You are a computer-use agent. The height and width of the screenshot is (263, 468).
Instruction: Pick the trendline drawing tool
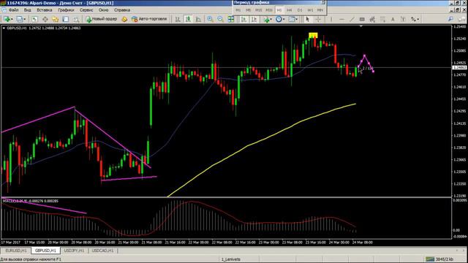point(352,19)
